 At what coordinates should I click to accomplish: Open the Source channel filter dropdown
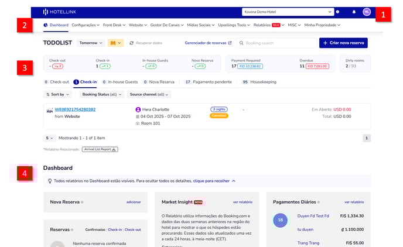pos(149,94)
